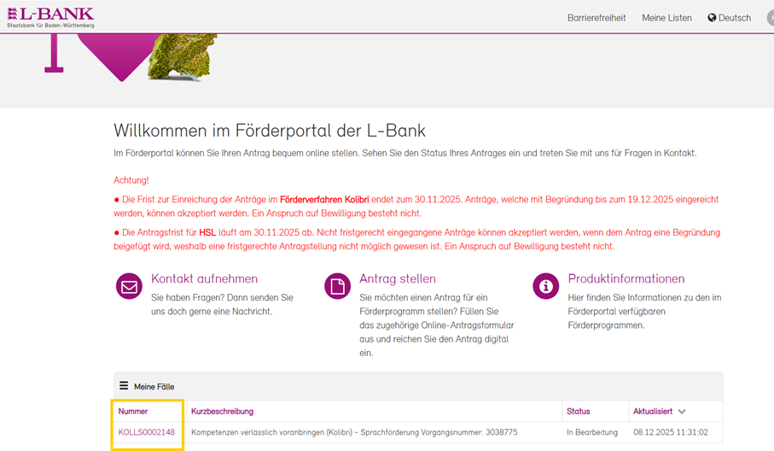The height and width of the screenshot is (451, 774).
Task: Click the globe icon beside Deutsch
Action: point(712,18)
